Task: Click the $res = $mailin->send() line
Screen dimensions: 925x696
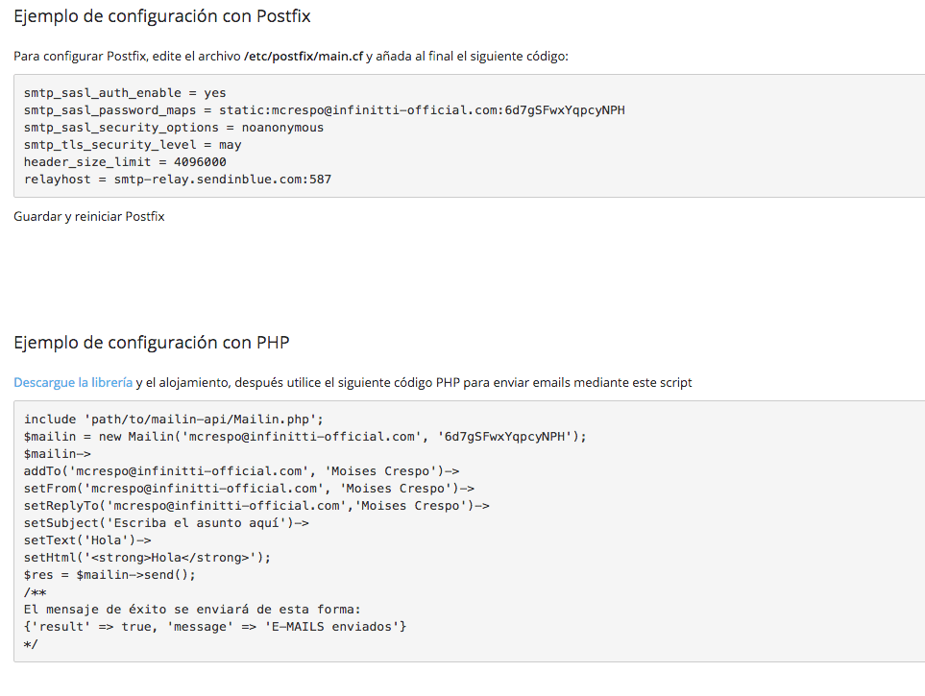Action: [110, 575]
